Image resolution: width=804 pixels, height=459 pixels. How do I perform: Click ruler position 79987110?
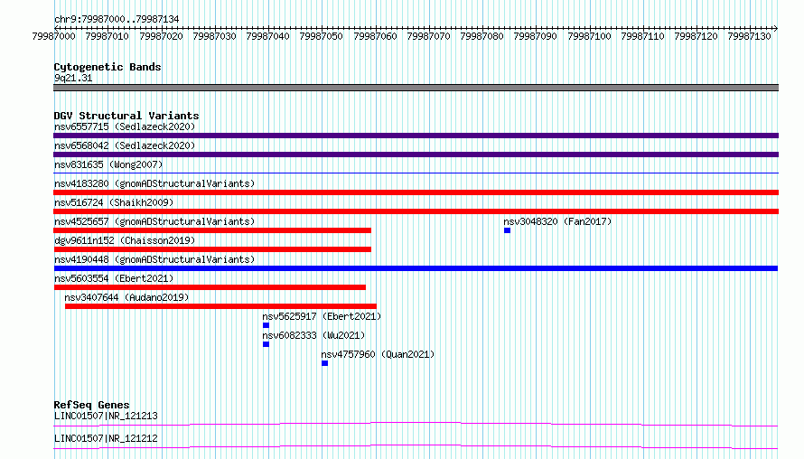(642, 36)
